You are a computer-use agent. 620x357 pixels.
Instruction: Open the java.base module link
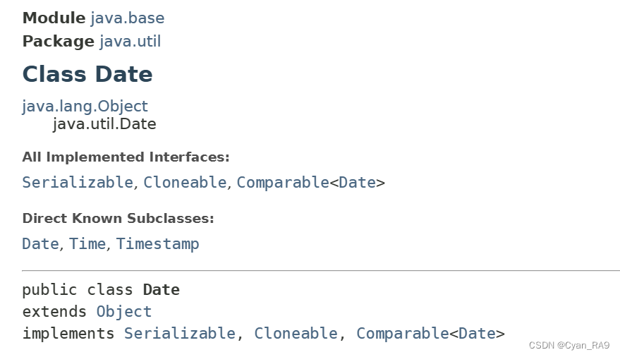pyautogui.click(x=128, y=18)
